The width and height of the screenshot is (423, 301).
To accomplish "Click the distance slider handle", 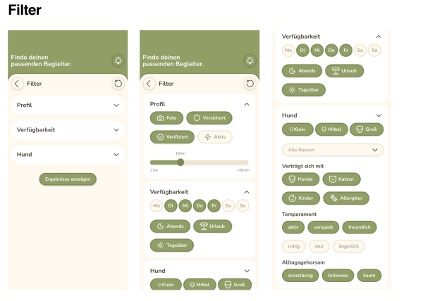I will coord(181,162).
